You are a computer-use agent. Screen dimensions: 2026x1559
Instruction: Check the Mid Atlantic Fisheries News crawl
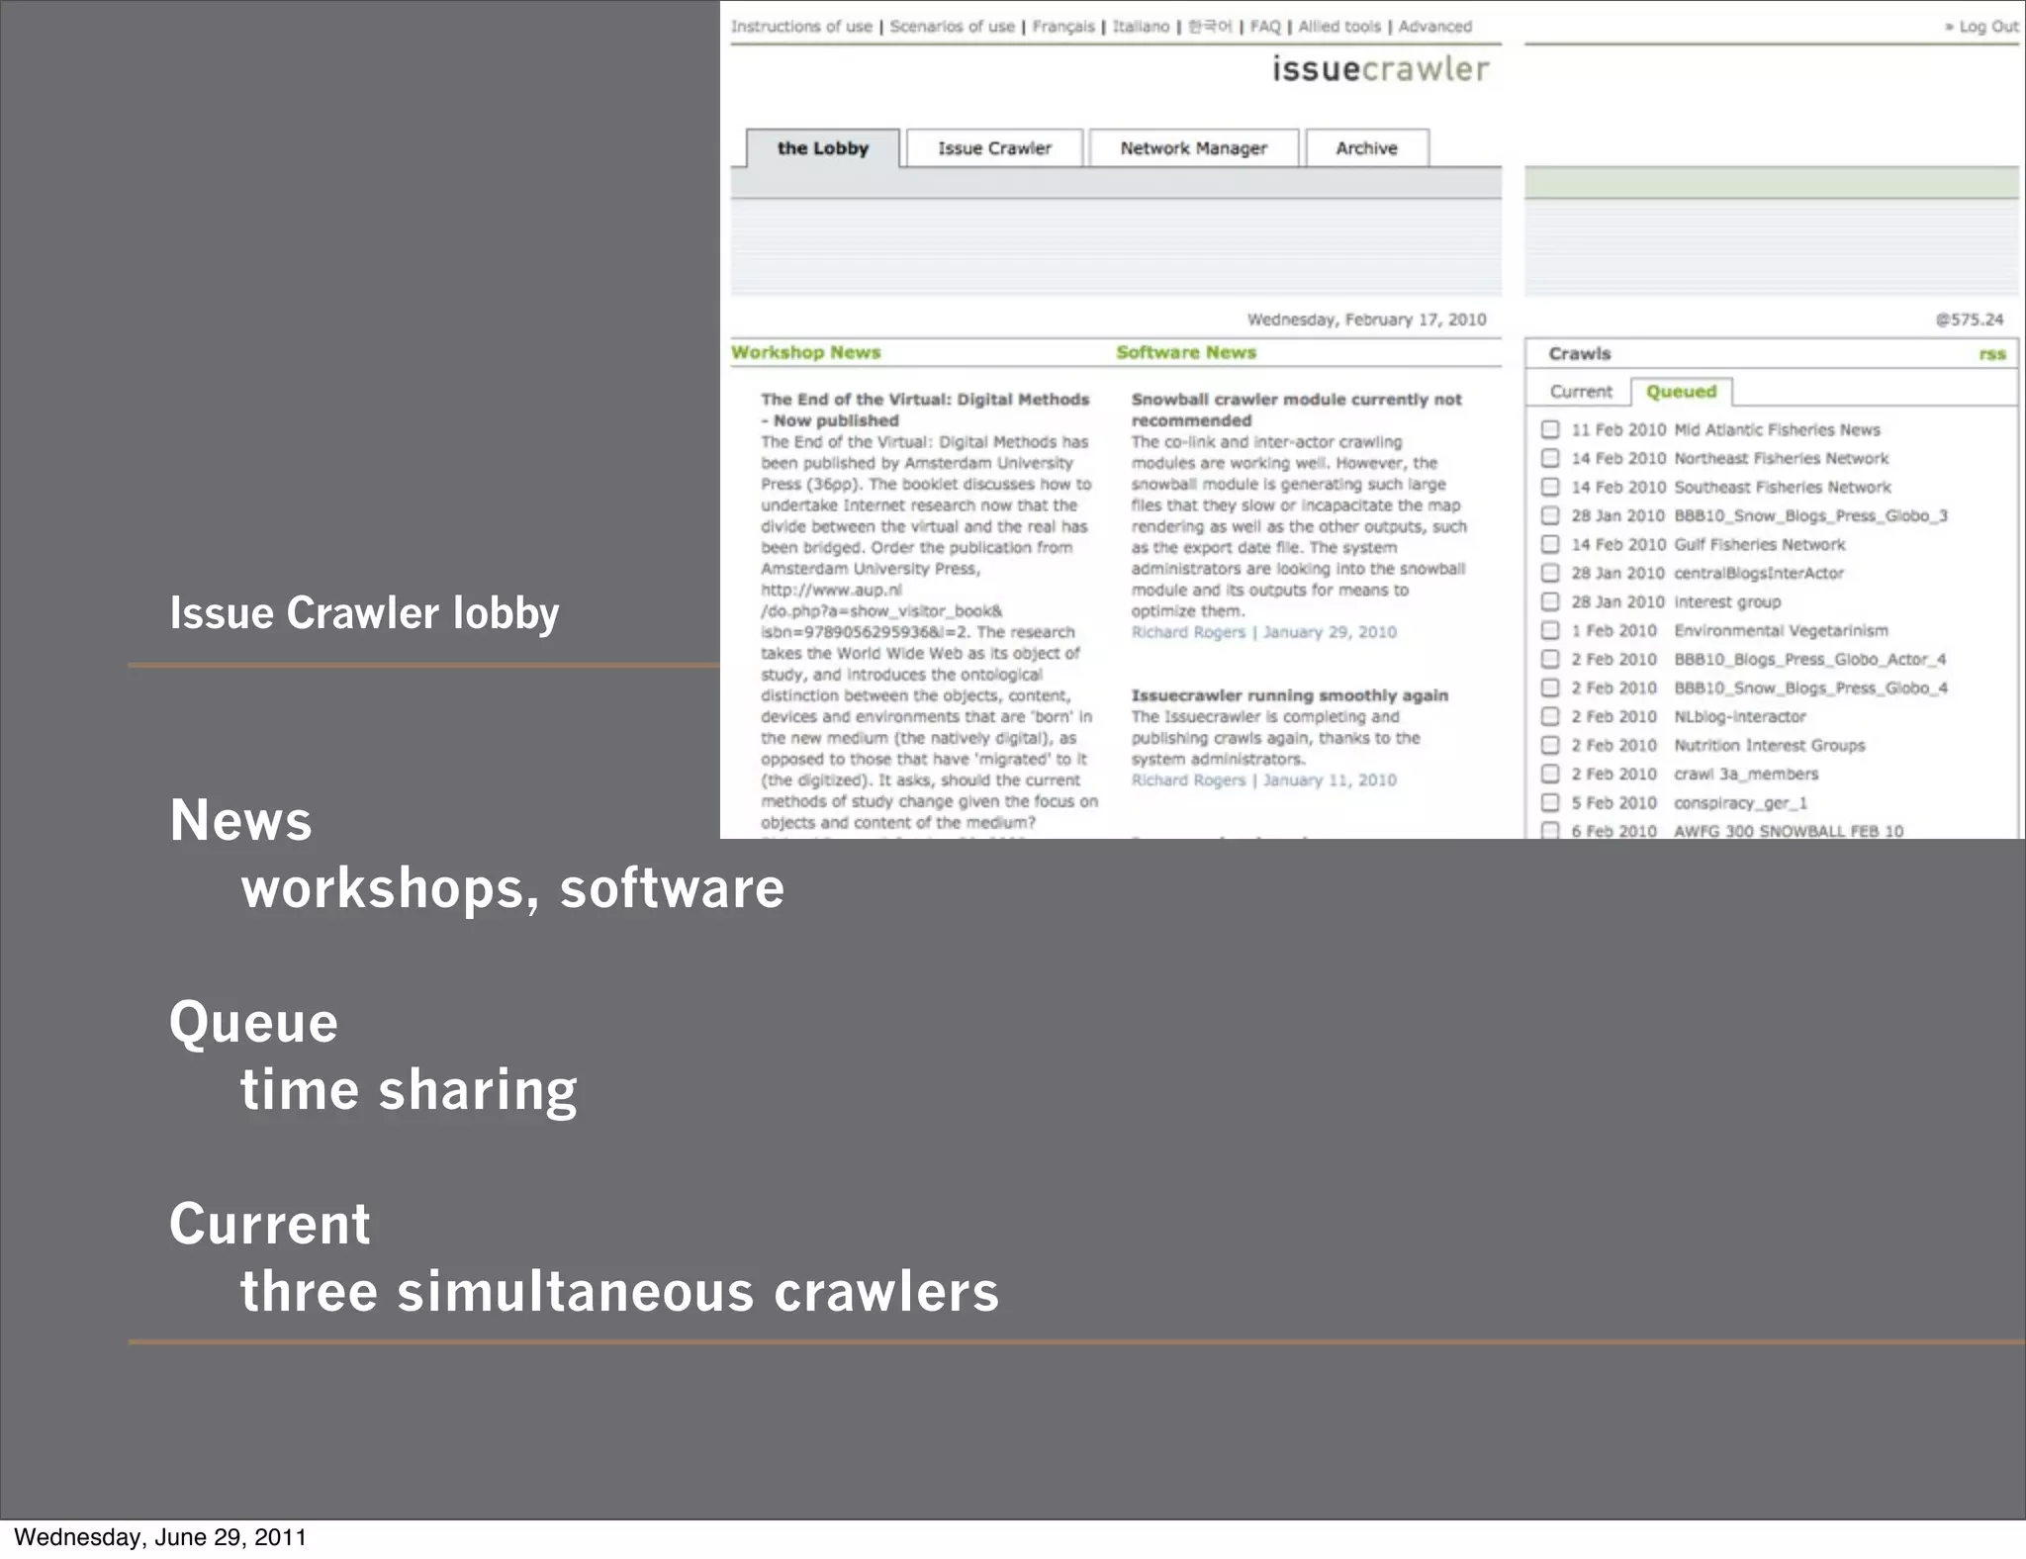tap(1550, 429)
